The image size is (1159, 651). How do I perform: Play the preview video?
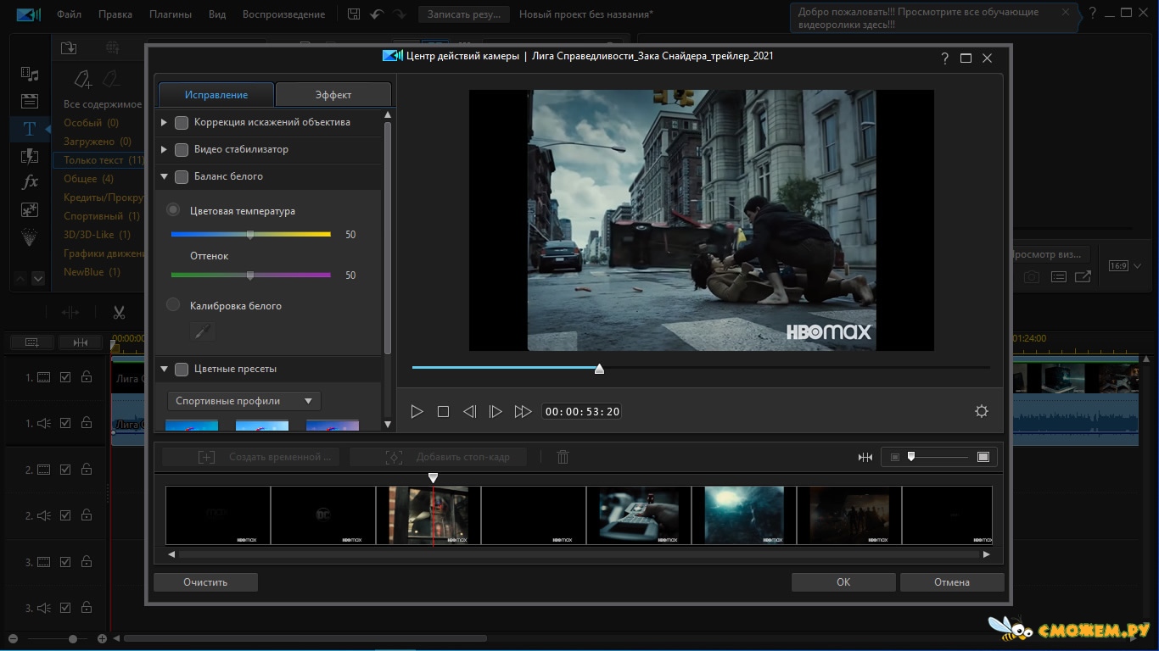tap(417, 411)
